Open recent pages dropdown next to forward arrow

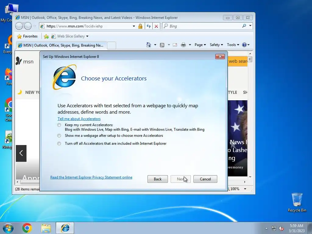pyautogui.click(x=35, y=26)
